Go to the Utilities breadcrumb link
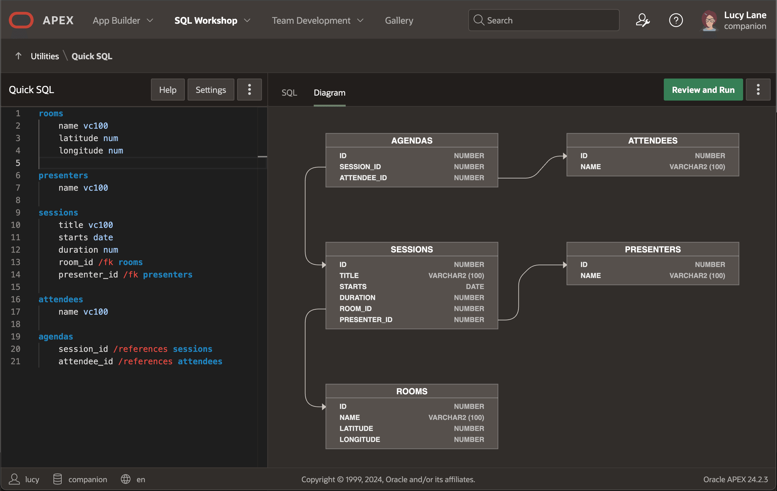This screenshot has width=777, height=491. point(45,56)
